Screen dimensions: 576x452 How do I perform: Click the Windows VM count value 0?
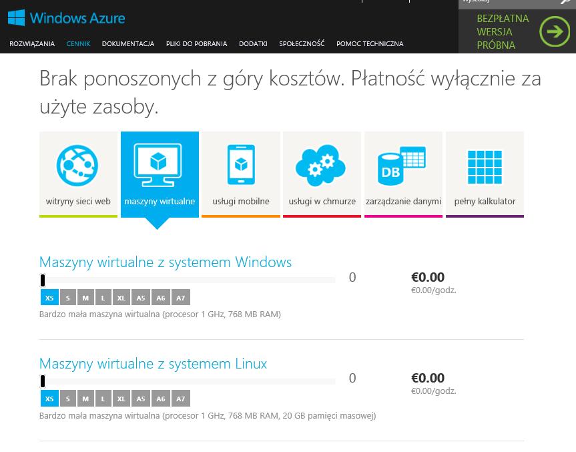(352, 278)
